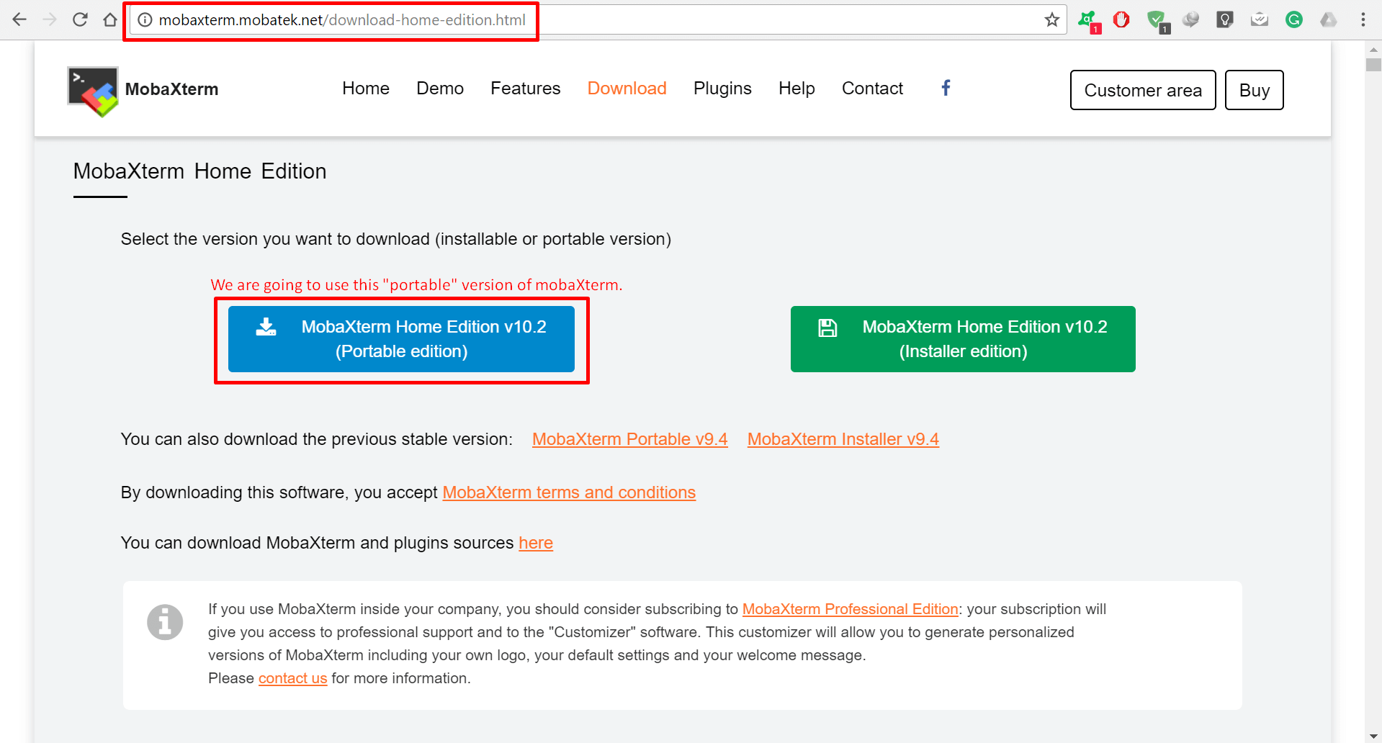Click 'Select the version you want to download' text
Image resolution: width=1382 pixels, height=743 pixels.
pyautogui.click(x=395, y=239)
